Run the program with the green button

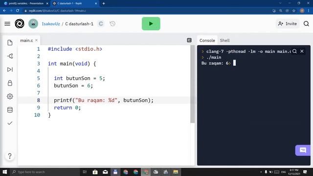(x=151, y=23)
